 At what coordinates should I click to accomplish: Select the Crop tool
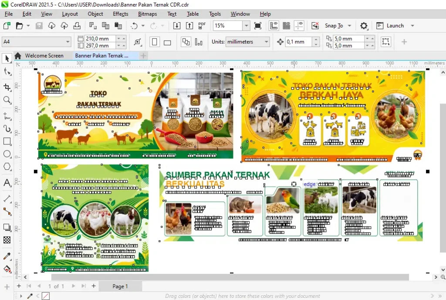point(7,87)
